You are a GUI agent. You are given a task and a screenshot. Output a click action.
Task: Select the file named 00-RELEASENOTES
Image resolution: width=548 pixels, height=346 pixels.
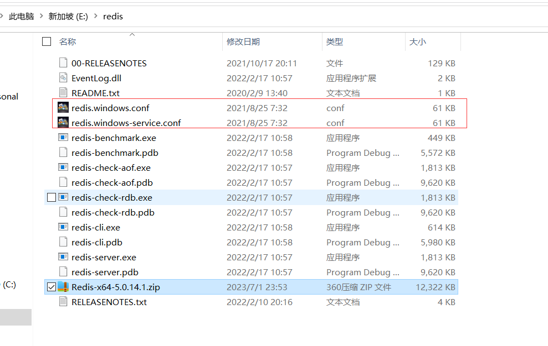click(109, 63)
